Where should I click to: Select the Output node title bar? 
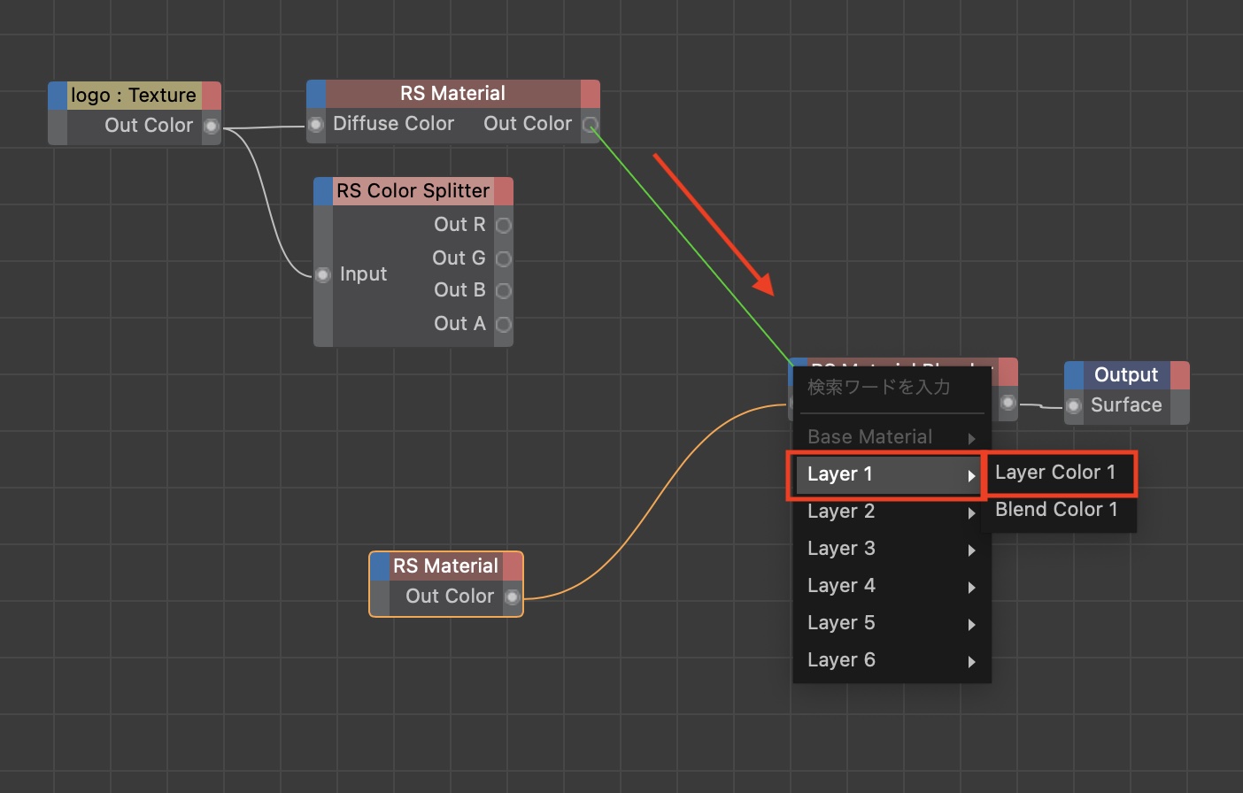1125,375
